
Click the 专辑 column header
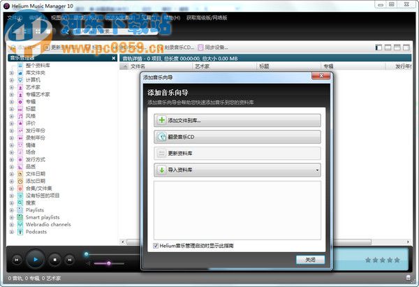(x=353, y=66)
